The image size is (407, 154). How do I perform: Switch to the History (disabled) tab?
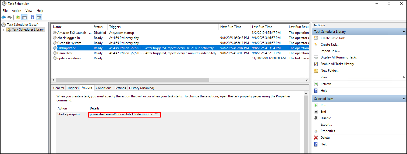(x=141, y=88)
